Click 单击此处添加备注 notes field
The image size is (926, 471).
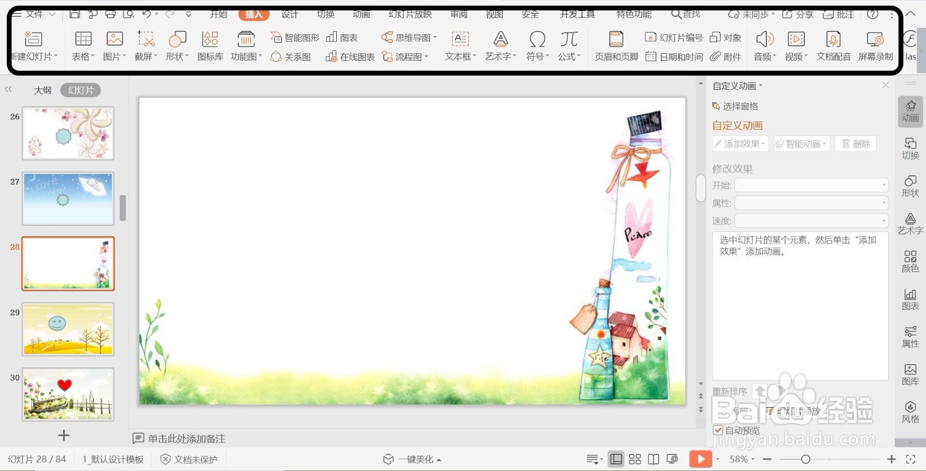pos(186,439)
